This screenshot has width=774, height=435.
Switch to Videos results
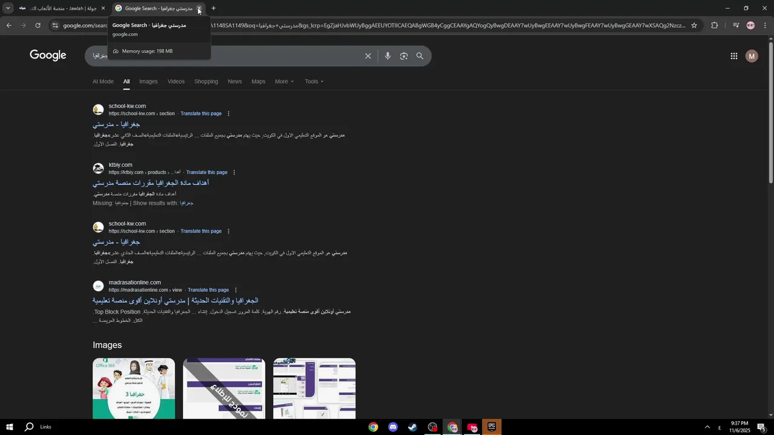tap(176, 82)
